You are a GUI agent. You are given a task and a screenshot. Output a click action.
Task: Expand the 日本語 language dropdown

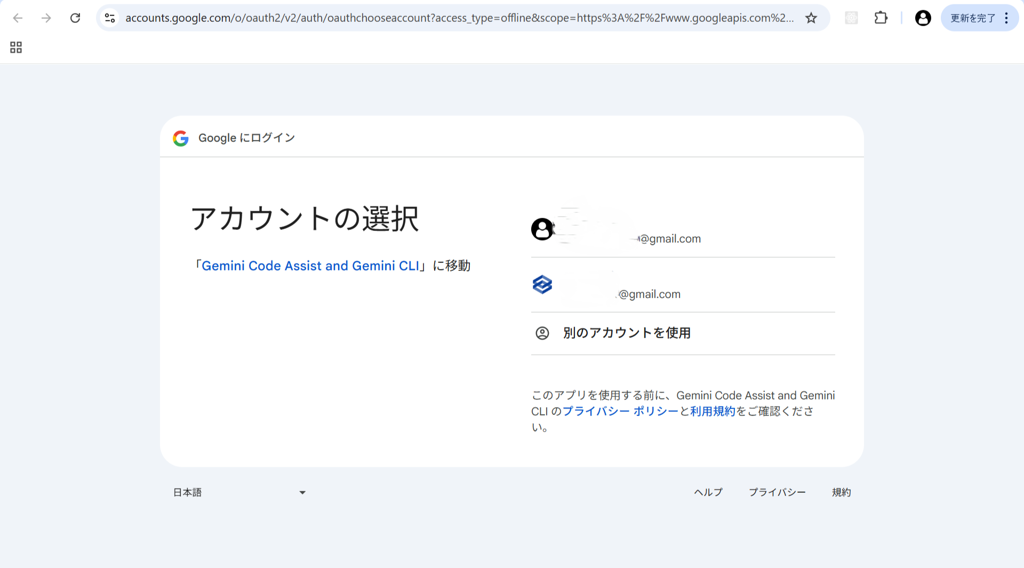[239, 492]
